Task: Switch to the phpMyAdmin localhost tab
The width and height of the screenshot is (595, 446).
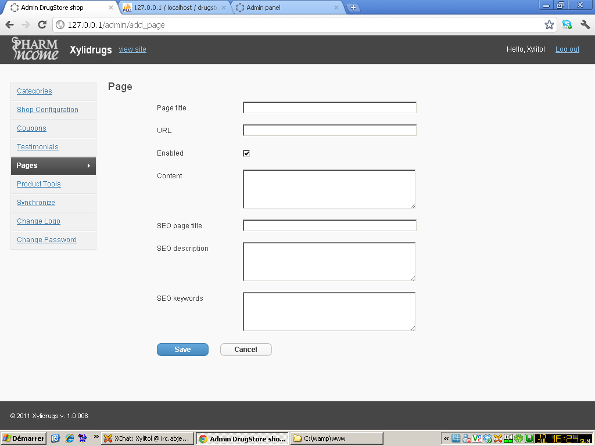Action: pyautogui.click(x=175, y=8)
